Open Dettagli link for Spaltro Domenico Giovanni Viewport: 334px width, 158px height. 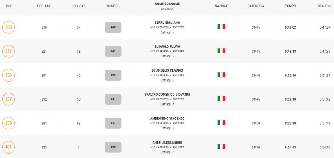coord(167,104)
